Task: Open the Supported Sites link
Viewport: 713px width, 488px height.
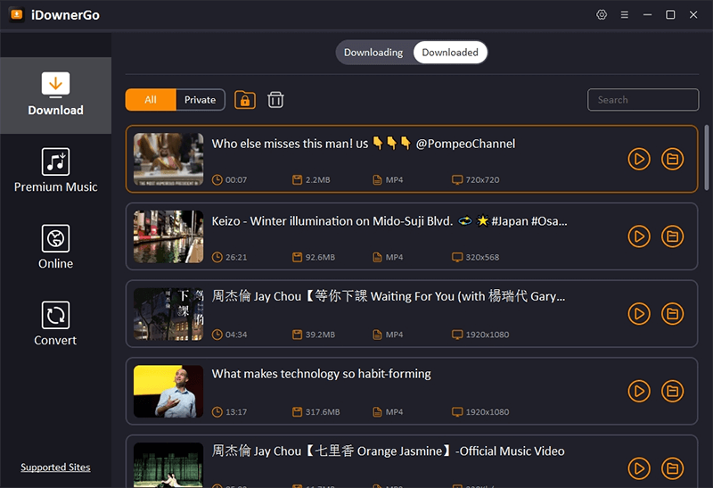Action: 55,467
